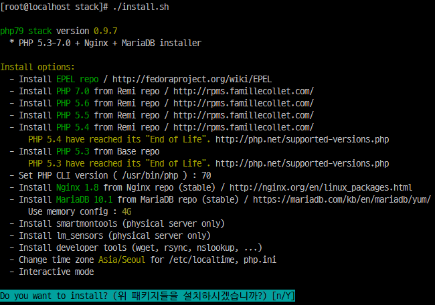Click the ./install.sh command text
The height and width of the screenshot is (305, 435).
point(141,7)
